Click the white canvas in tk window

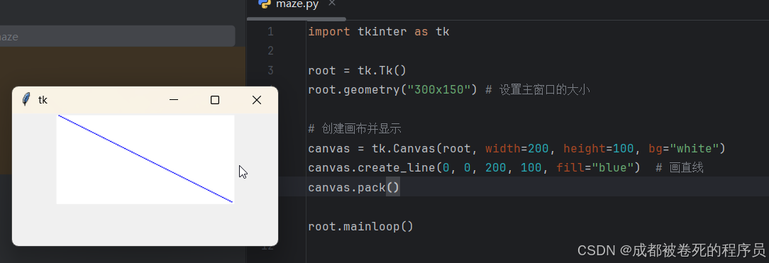point(145,160)
